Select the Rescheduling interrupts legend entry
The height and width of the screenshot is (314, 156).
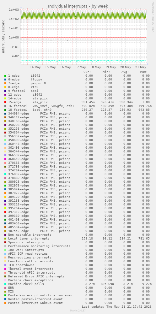pyautogui.click(x=30, y=257)
